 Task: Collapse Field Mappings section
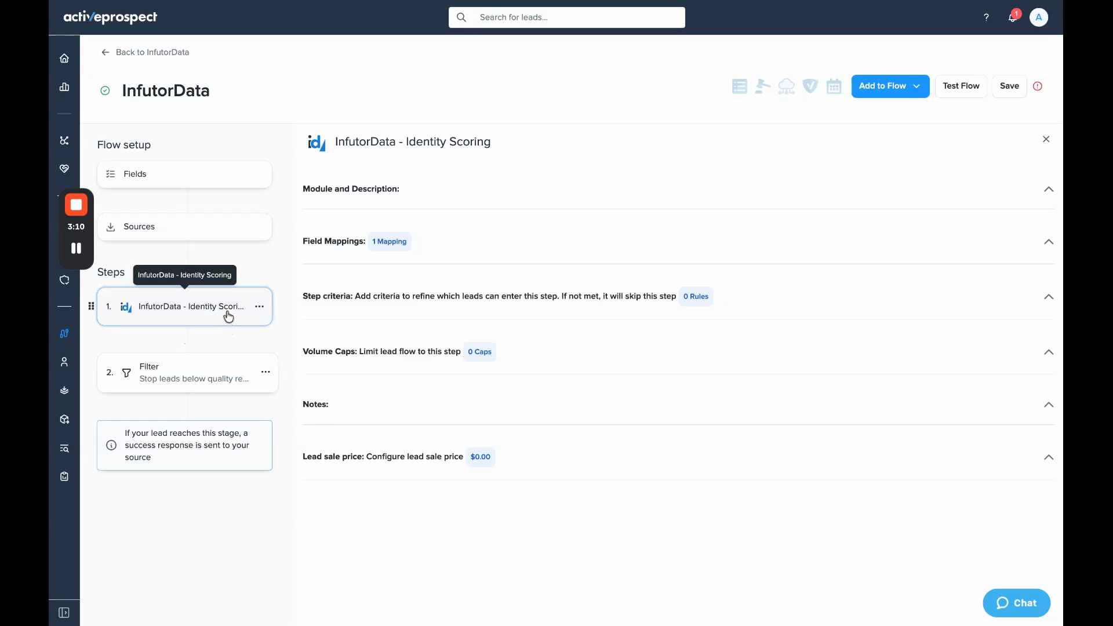point(1049,241)
